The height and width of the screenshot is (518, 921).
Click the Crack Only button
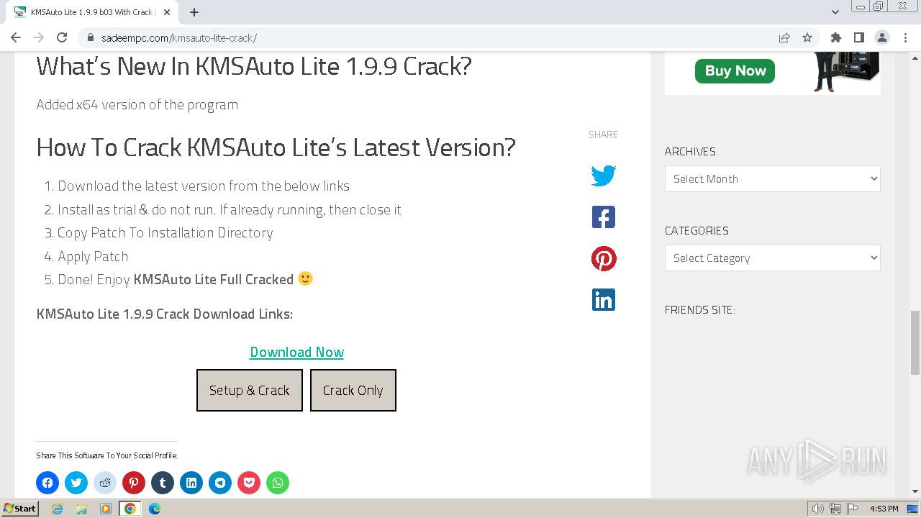[x=353, y=390]
